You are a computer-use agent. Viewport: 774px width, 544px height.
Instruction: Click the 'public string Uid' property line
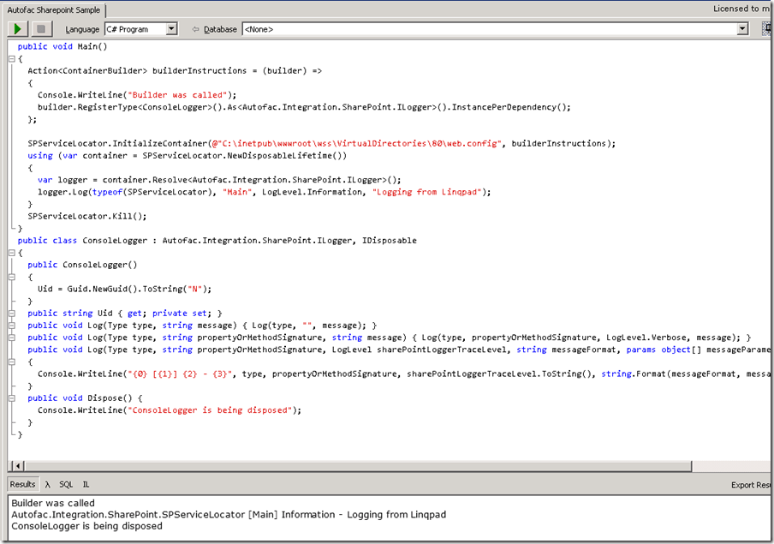click(x=125, y=314)
